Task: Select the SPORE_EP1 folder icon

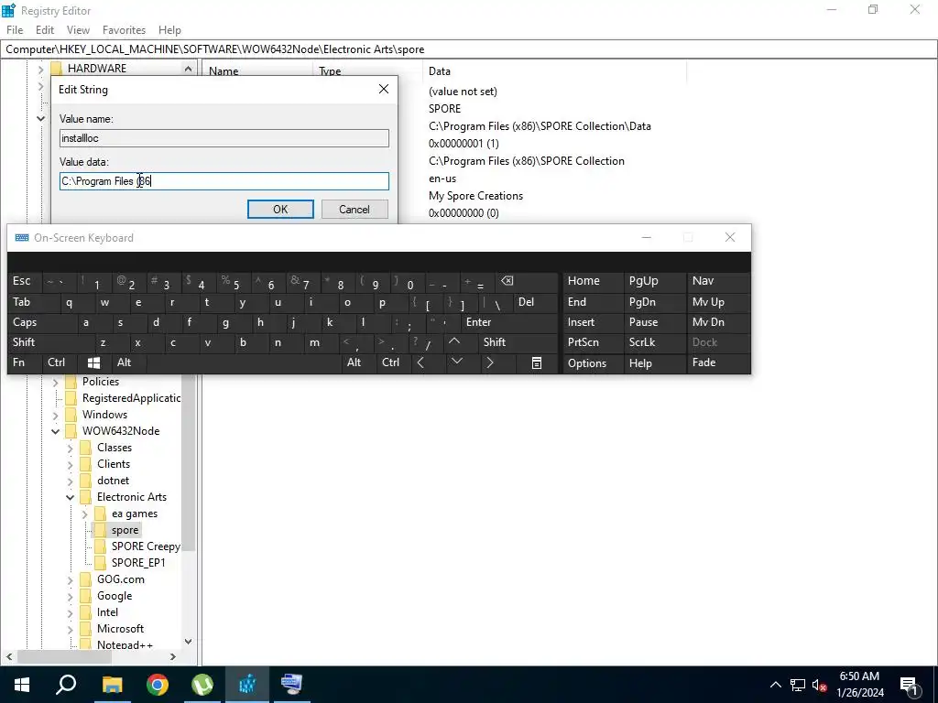Action: click(101, 563)
